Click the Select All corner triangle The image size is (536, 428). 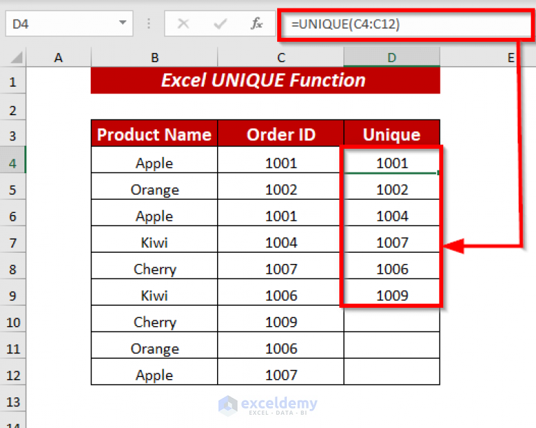16,57
